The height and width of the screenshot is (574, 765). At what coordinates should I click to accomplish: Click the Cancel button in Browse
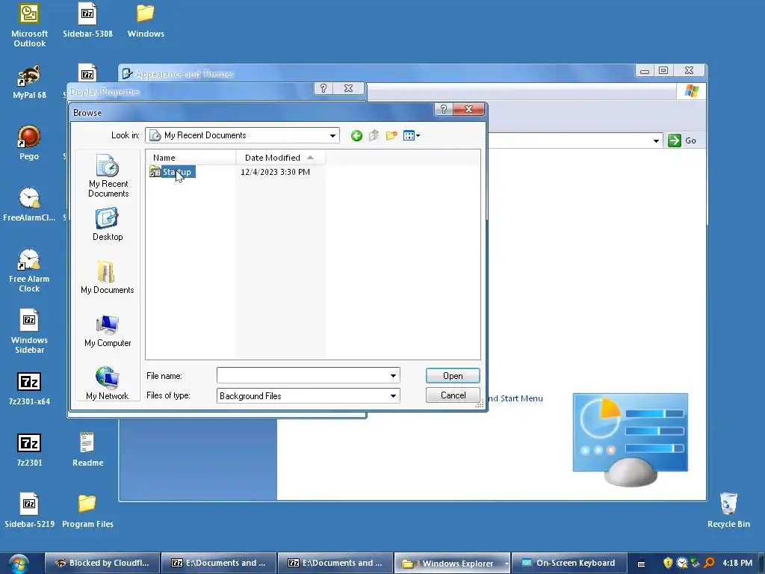point(453,395)
